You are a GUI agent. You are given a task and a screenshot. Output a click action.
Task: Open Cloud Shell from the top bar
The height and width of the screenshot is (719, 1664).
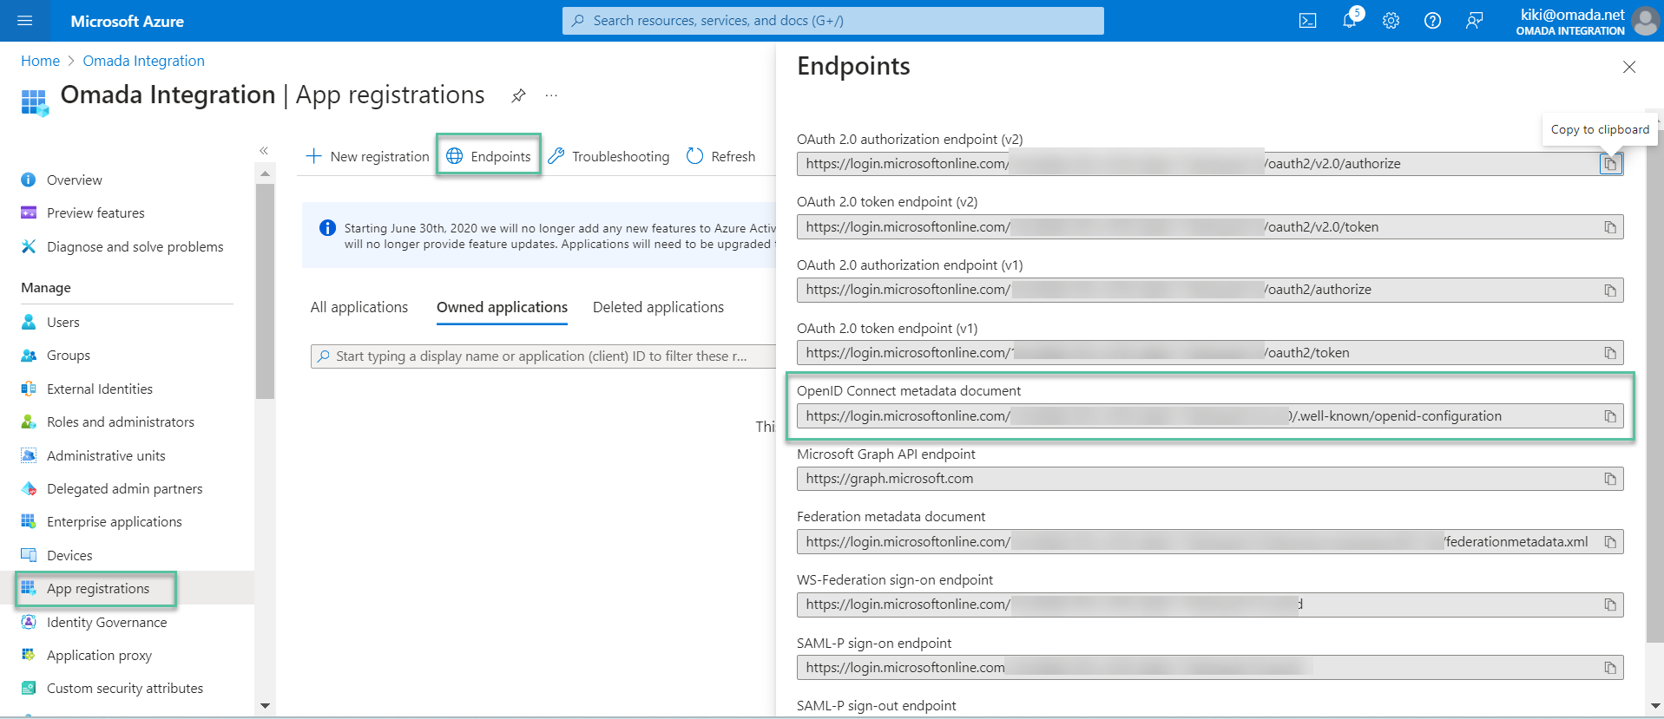[x=1307, y=21]
